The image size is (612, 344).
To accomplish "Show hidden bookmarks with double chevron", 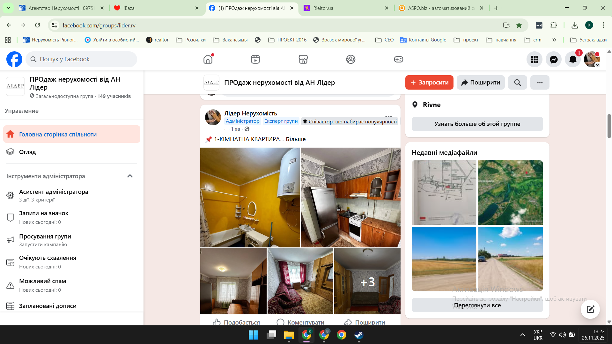I will pos(554,40).
